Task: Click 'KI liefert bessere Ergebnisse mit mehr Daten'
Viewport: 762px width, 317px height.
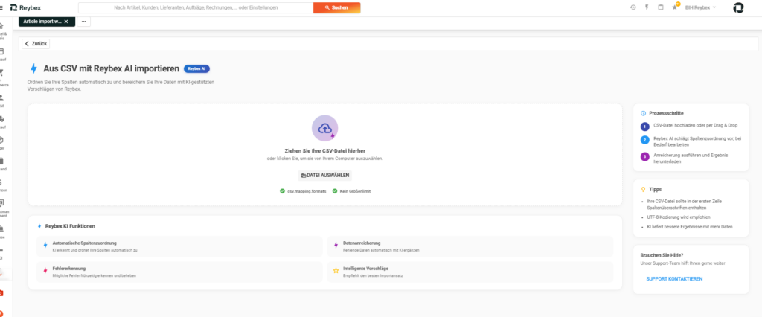Action: click(690, 227)
